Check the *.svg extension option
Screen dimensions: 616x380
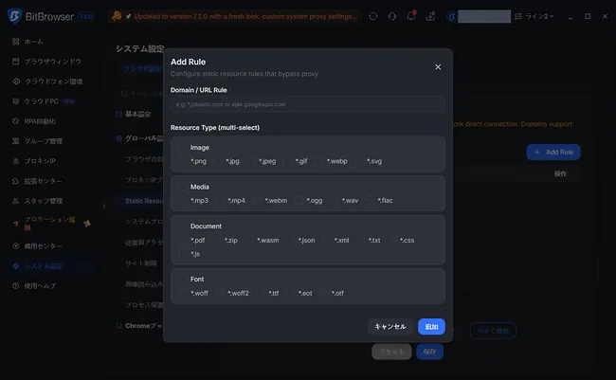click(358, 161)
